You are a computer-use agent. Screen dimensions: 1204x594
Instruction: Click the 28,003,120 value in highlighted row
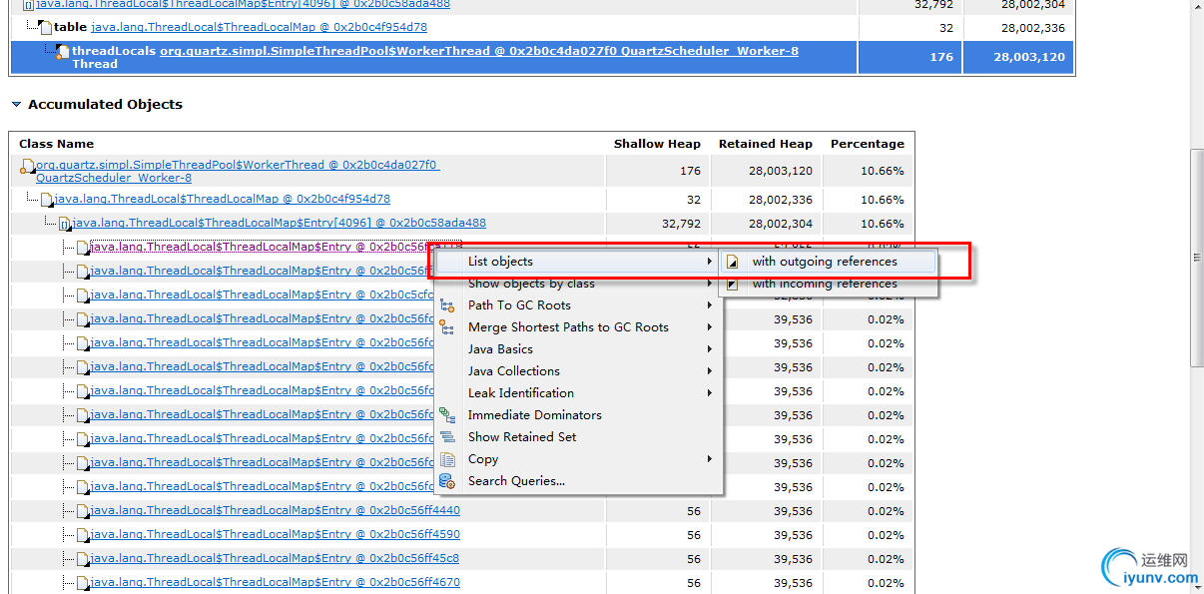1029,57
